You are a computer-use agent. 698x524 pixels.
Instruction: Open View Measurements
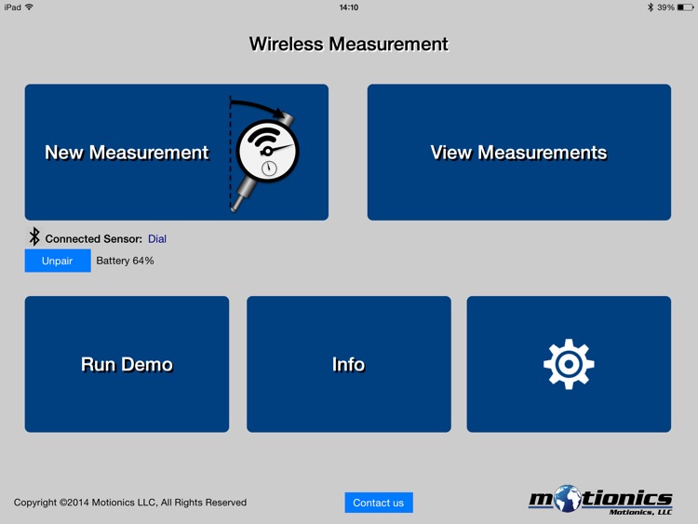coord(519,152)
